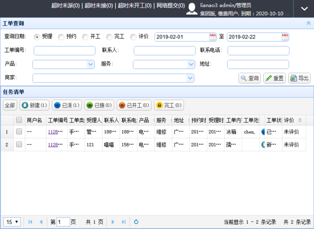Select the 预约 radio option
Image resolution: width=314 pixels, height=229 pixels.
tap(61, 37)
